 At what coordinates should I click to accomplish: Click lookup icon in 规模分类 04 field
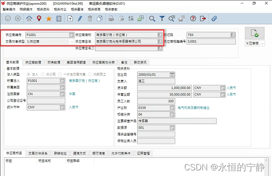click(x=172, y=114)
